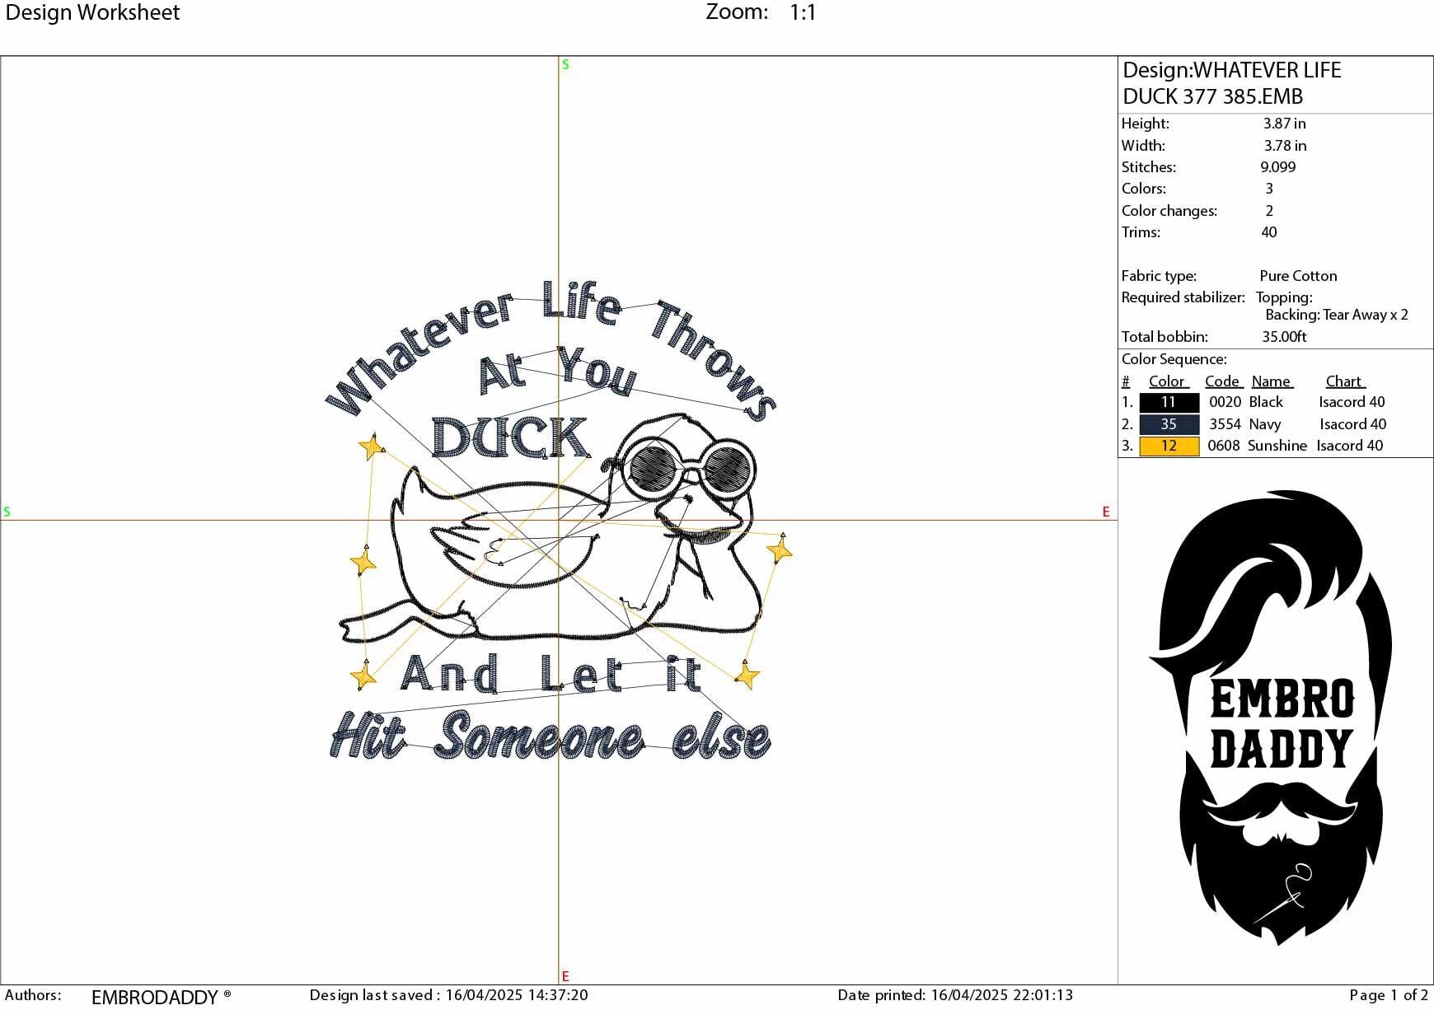Click the author name 'EMBRODADDY'
Image resolution: width=1434 pixels, height=1010 pixels.
pos(154,998)
